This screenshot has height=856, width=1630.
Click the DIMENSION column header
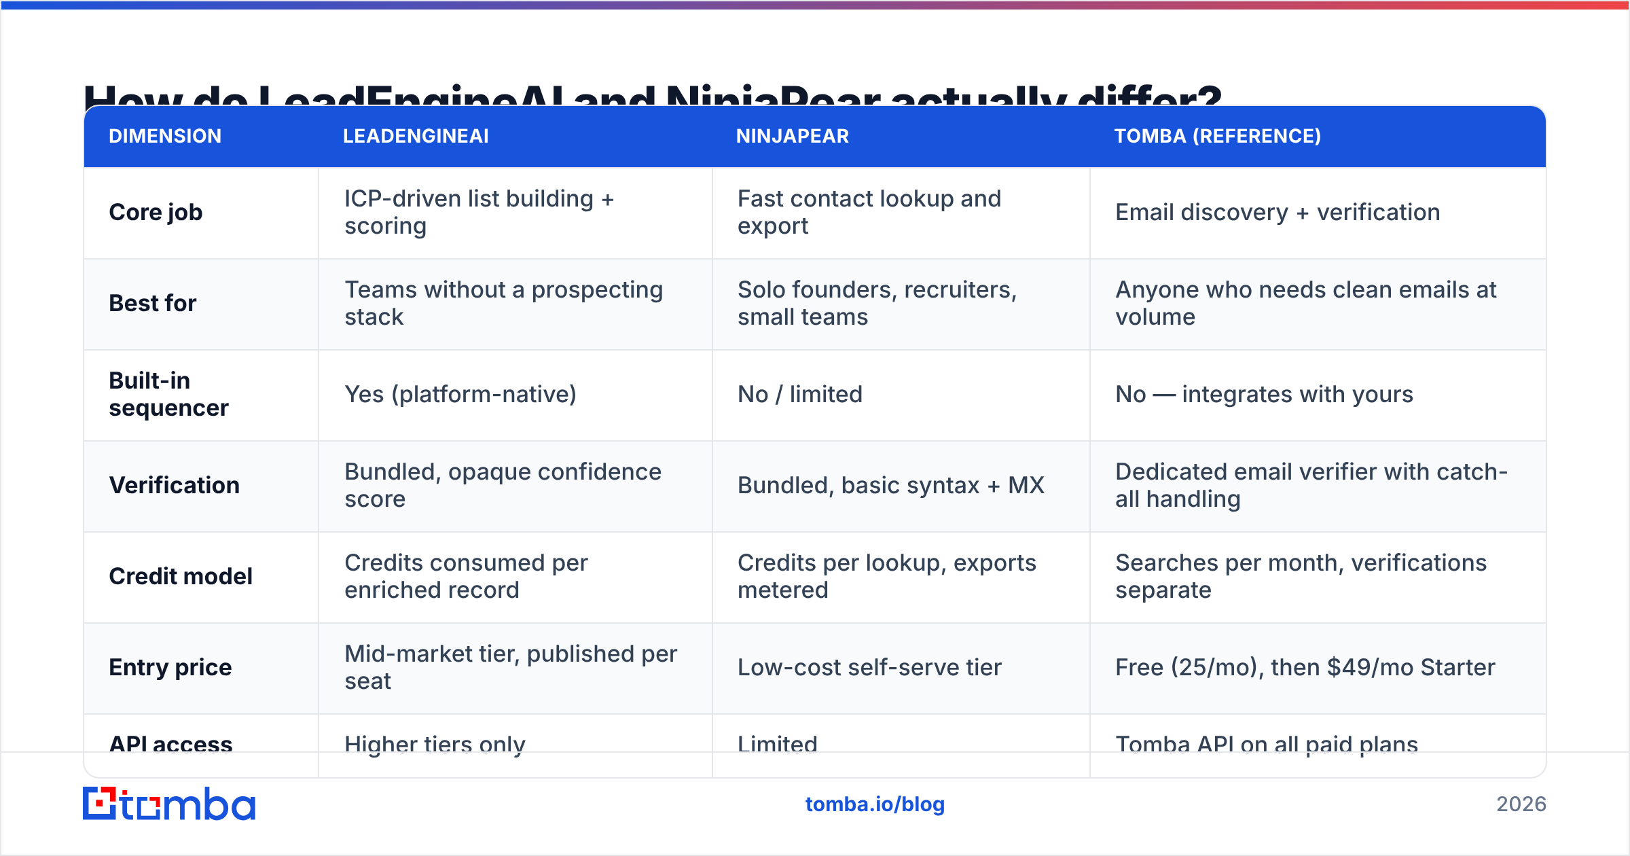[165, 136]
